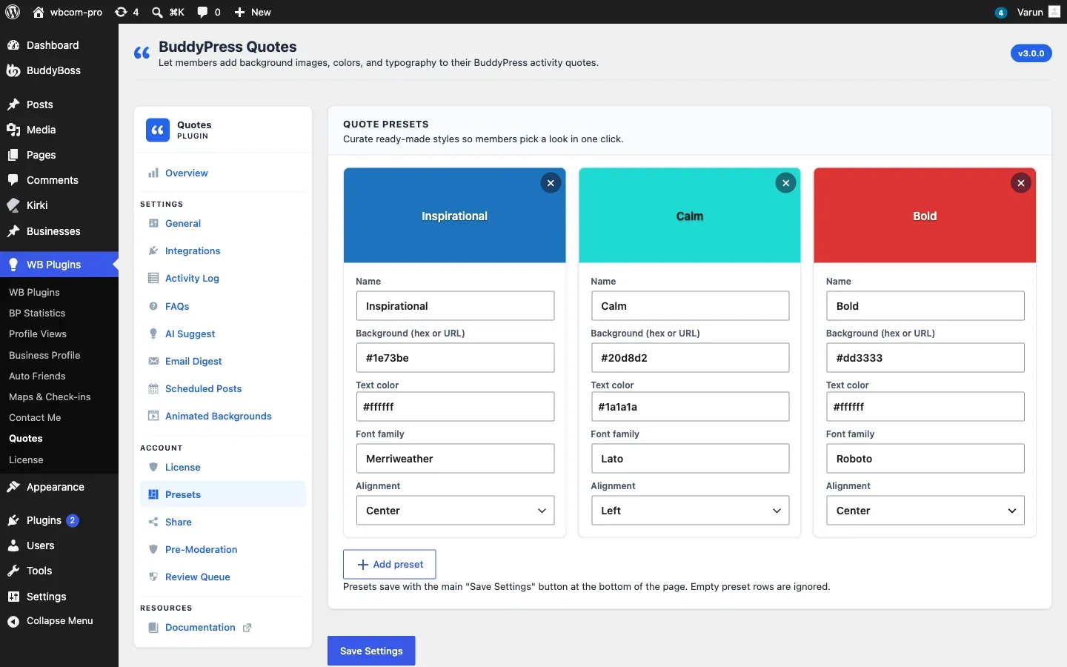Click the Add preset button
1067x667 pixels.
coord(389,565)
